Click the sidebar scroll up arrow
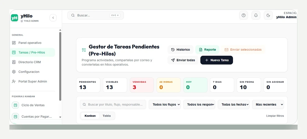The width and height of the screenshot is (307, 139). 60,30
